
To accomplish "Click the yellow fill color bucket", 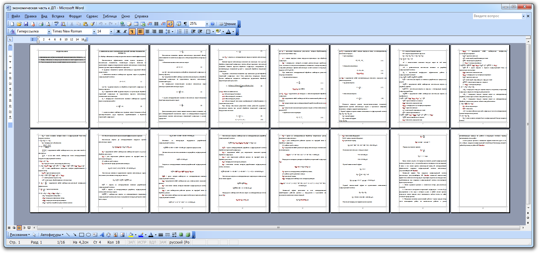I will (131, 235).
